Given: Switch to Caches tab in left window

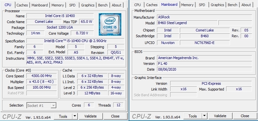Looking at the screenshot, I should (x=22, y=5).
